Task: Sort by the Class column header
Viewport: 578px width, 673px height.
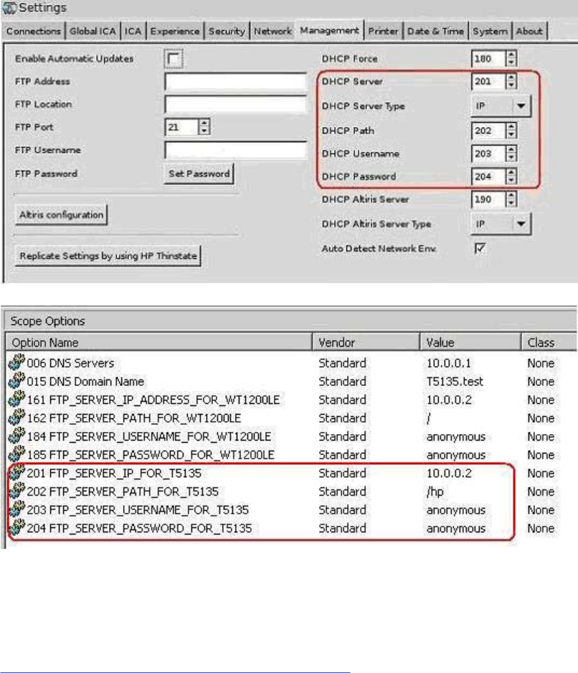Action: (549, 342)
